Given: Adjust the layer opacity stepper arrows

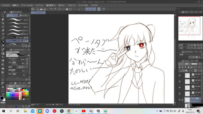Looking at the screenshot, I should [x=202, y=64].
